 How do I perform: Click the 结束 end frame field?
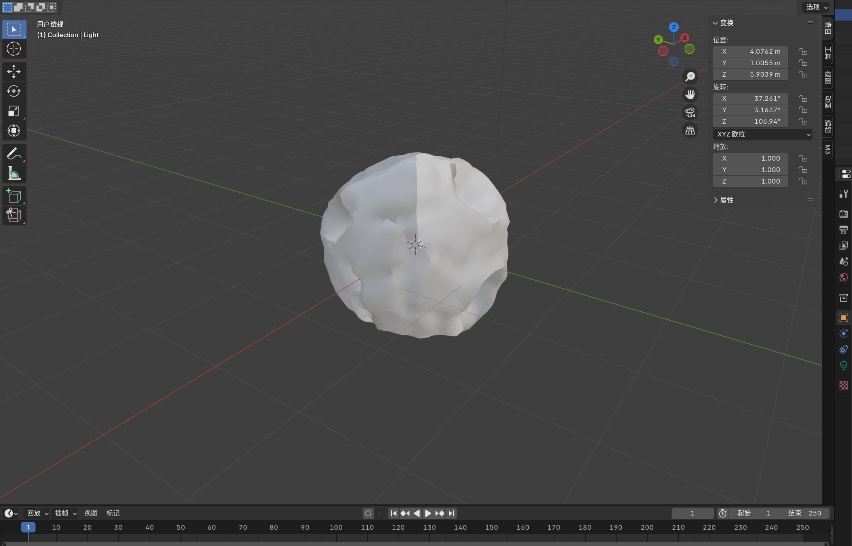point(805,513)
